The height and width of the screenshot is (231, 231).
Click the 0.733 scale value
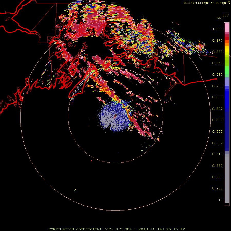tap(217, 86)
